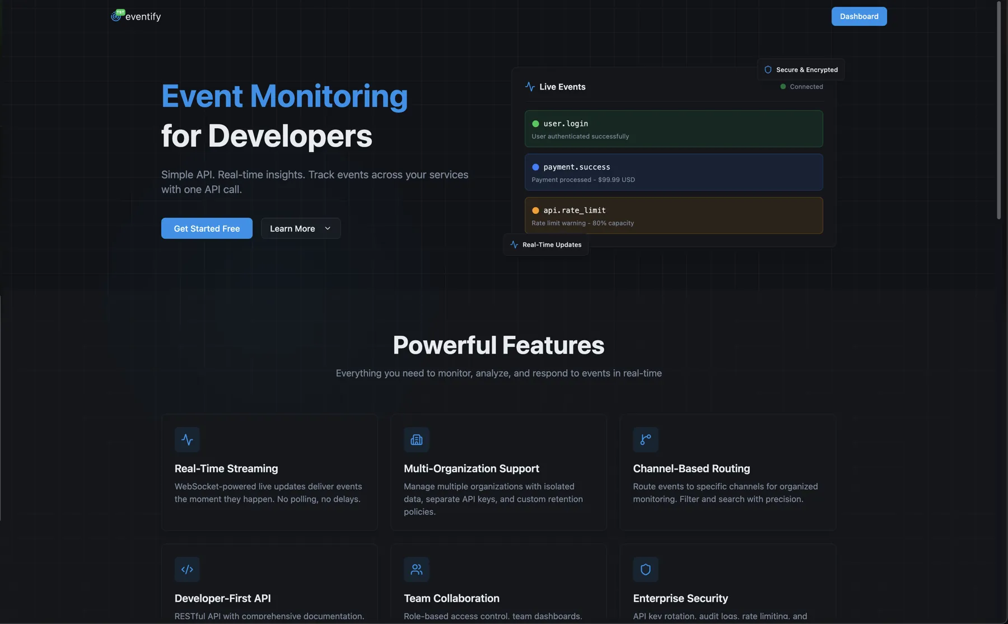Click the Channel-Based Routing branch icon
The width and height of the screenshot is (1008, 624).
tap(646, 440)
